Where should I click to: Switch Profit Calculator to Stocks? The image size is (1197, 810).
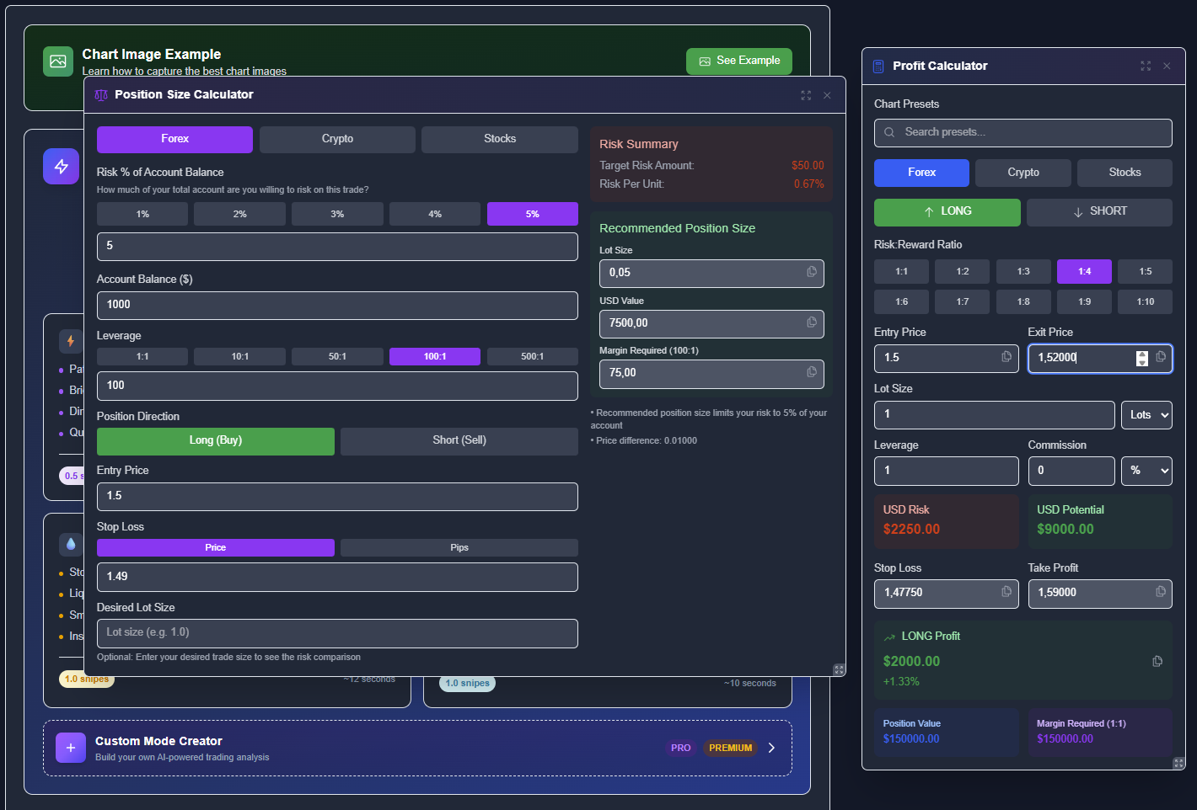coord(1125,173)
